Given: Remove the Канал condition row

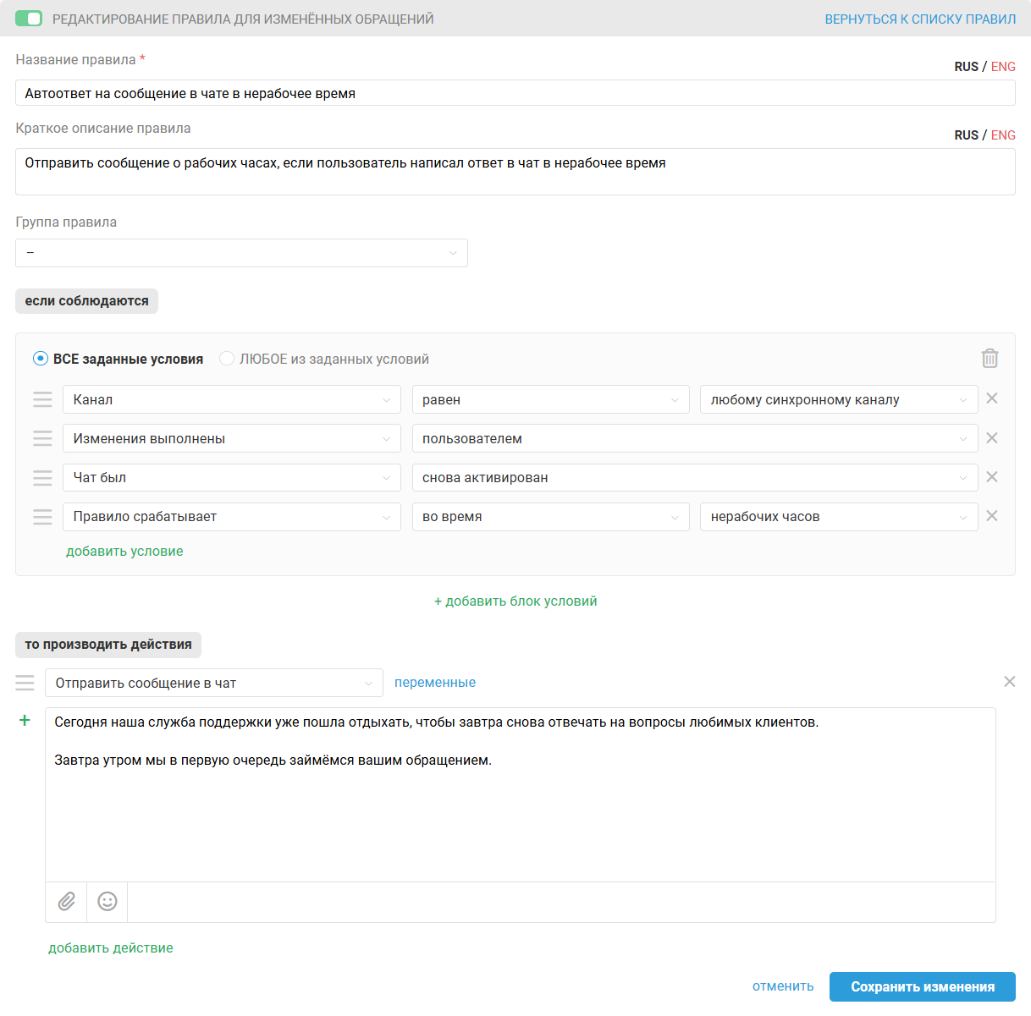Looking at the screenshot, I should pyautogui.click(x=992, y=398).
